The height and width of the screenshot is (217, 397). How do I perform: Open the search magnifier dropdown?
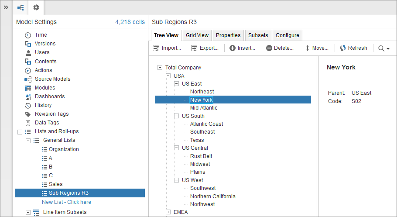click(383, 48)
